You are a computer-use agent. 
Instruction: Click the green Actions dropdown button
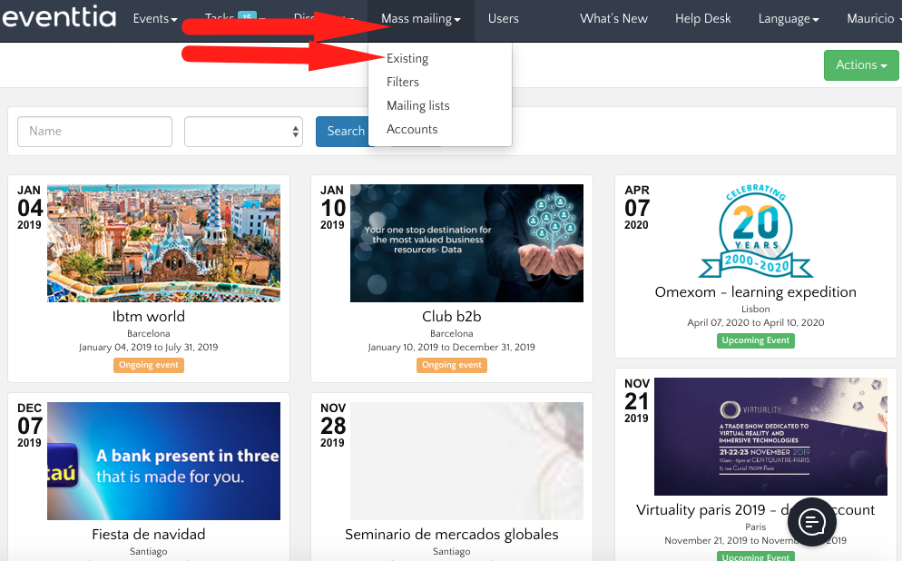click(x=861, y=65)
